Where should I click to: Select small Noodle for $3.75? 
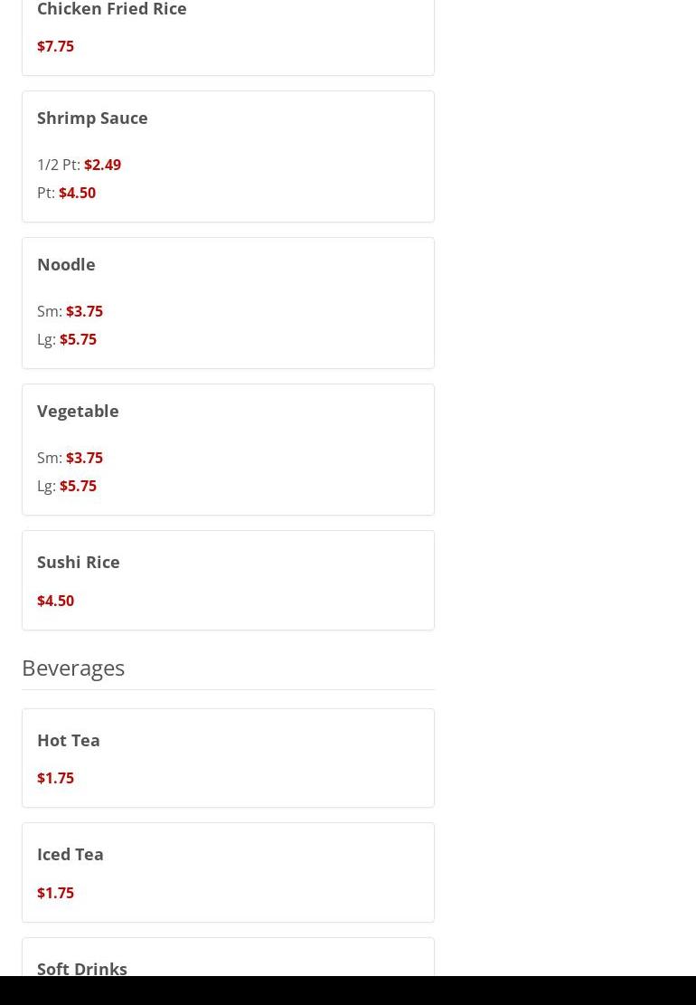pos(71,311)
